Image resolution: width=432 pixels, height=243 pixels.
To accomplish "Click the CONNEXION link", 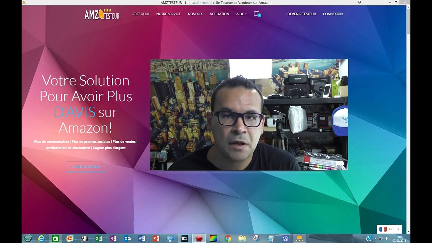I will point(332,14).
